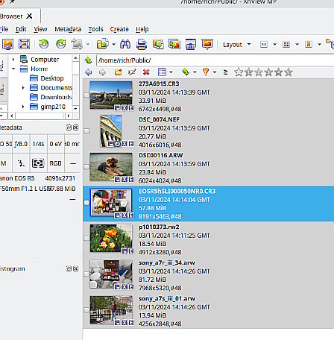
Task: Toggle checkbox for p1010373.rw2
Action: (86, 239)
